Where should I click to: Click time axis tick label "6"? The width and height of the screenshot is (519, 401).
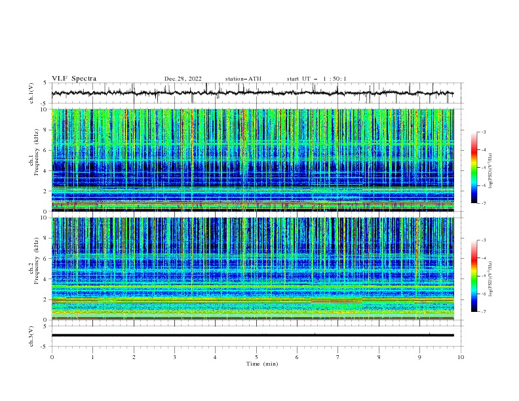point(297,357)
